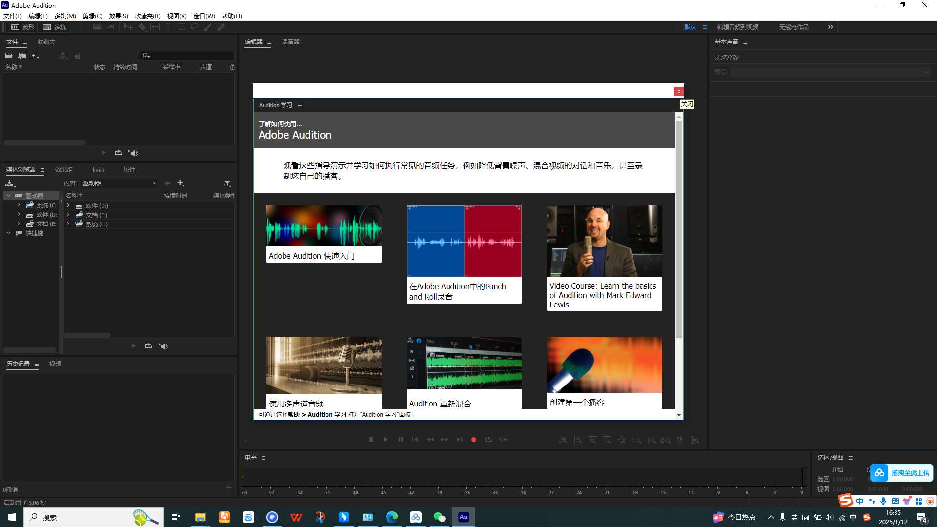Open Adobe Audition 快速入门 tutorial

(x=324, y=234)
